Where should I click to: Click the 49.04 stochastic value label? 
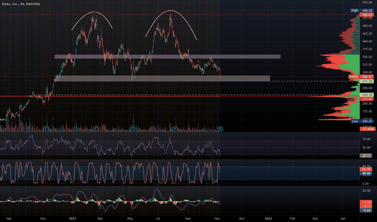(x=366, y=173)
